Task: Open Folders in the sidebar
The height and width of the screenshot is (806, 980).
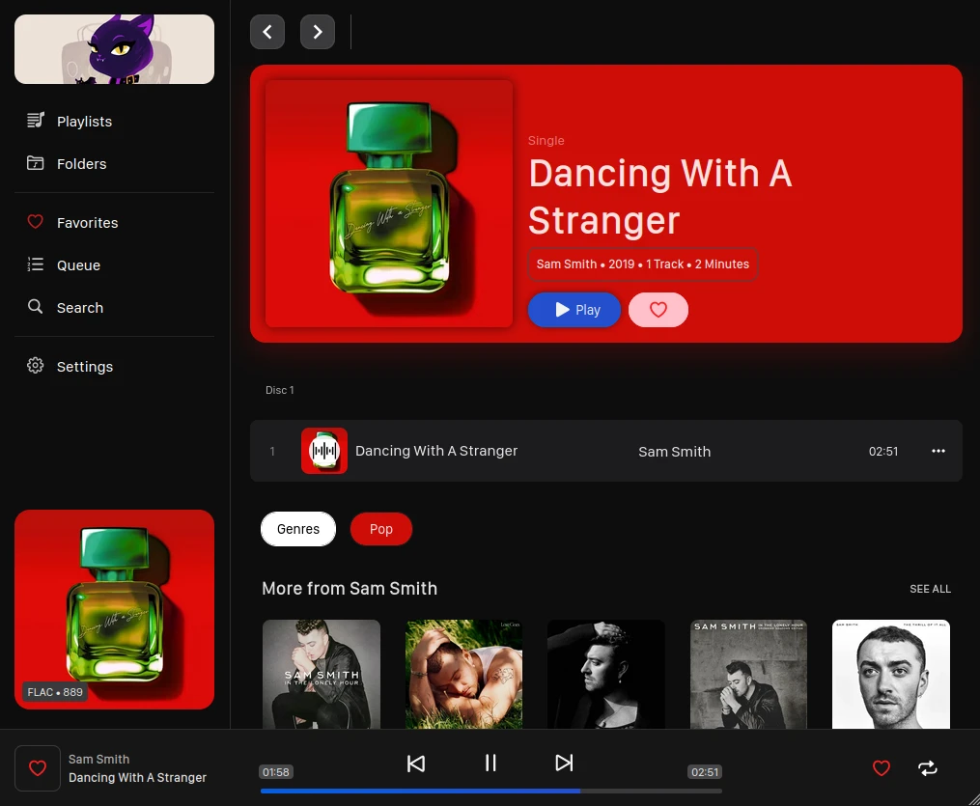Action: tap(114, 164)
